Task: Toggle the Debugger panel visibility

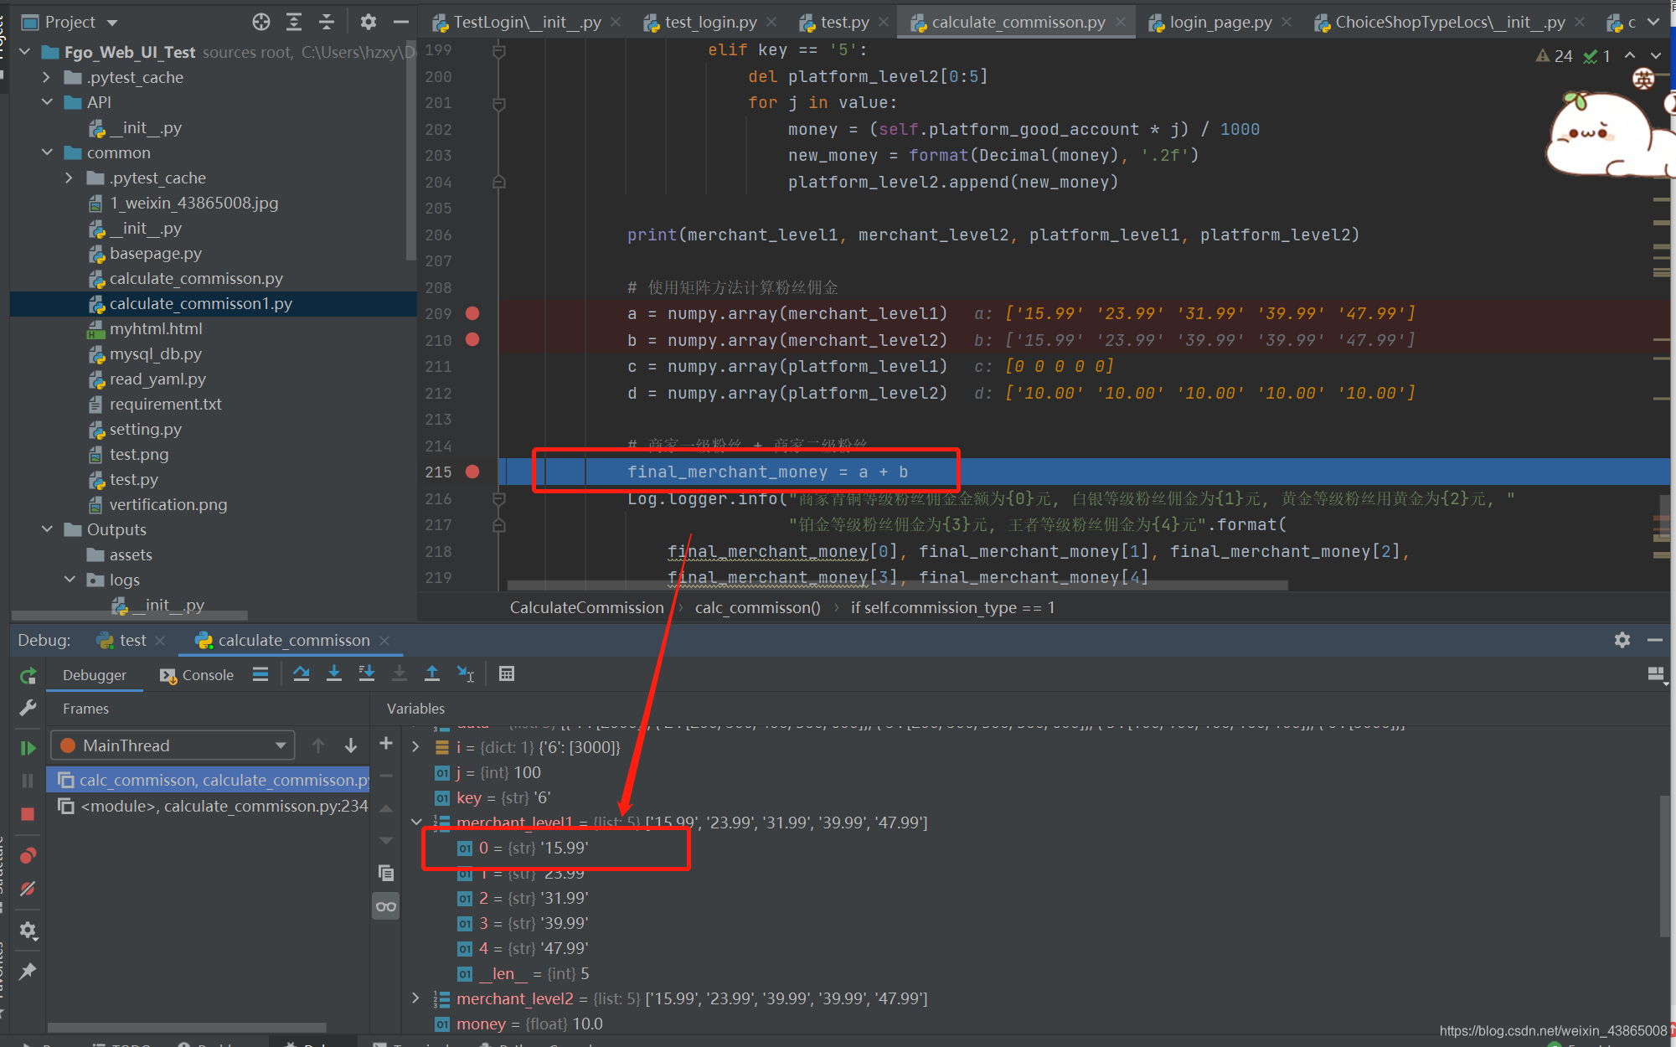Action: click(x=94, y=674)
